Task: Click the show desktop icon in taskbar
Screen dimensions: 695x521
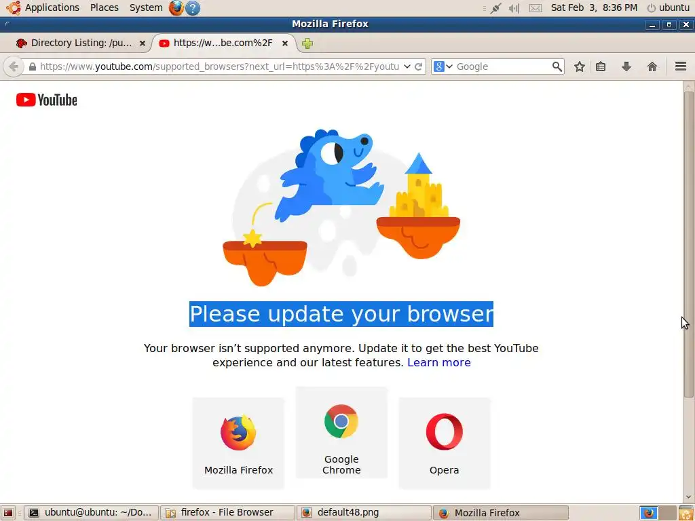Action: 8,513
